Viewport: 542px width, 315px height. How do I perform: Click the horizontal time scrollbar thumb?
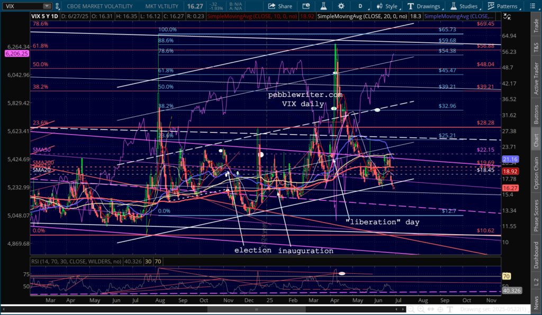pos(256,309)
